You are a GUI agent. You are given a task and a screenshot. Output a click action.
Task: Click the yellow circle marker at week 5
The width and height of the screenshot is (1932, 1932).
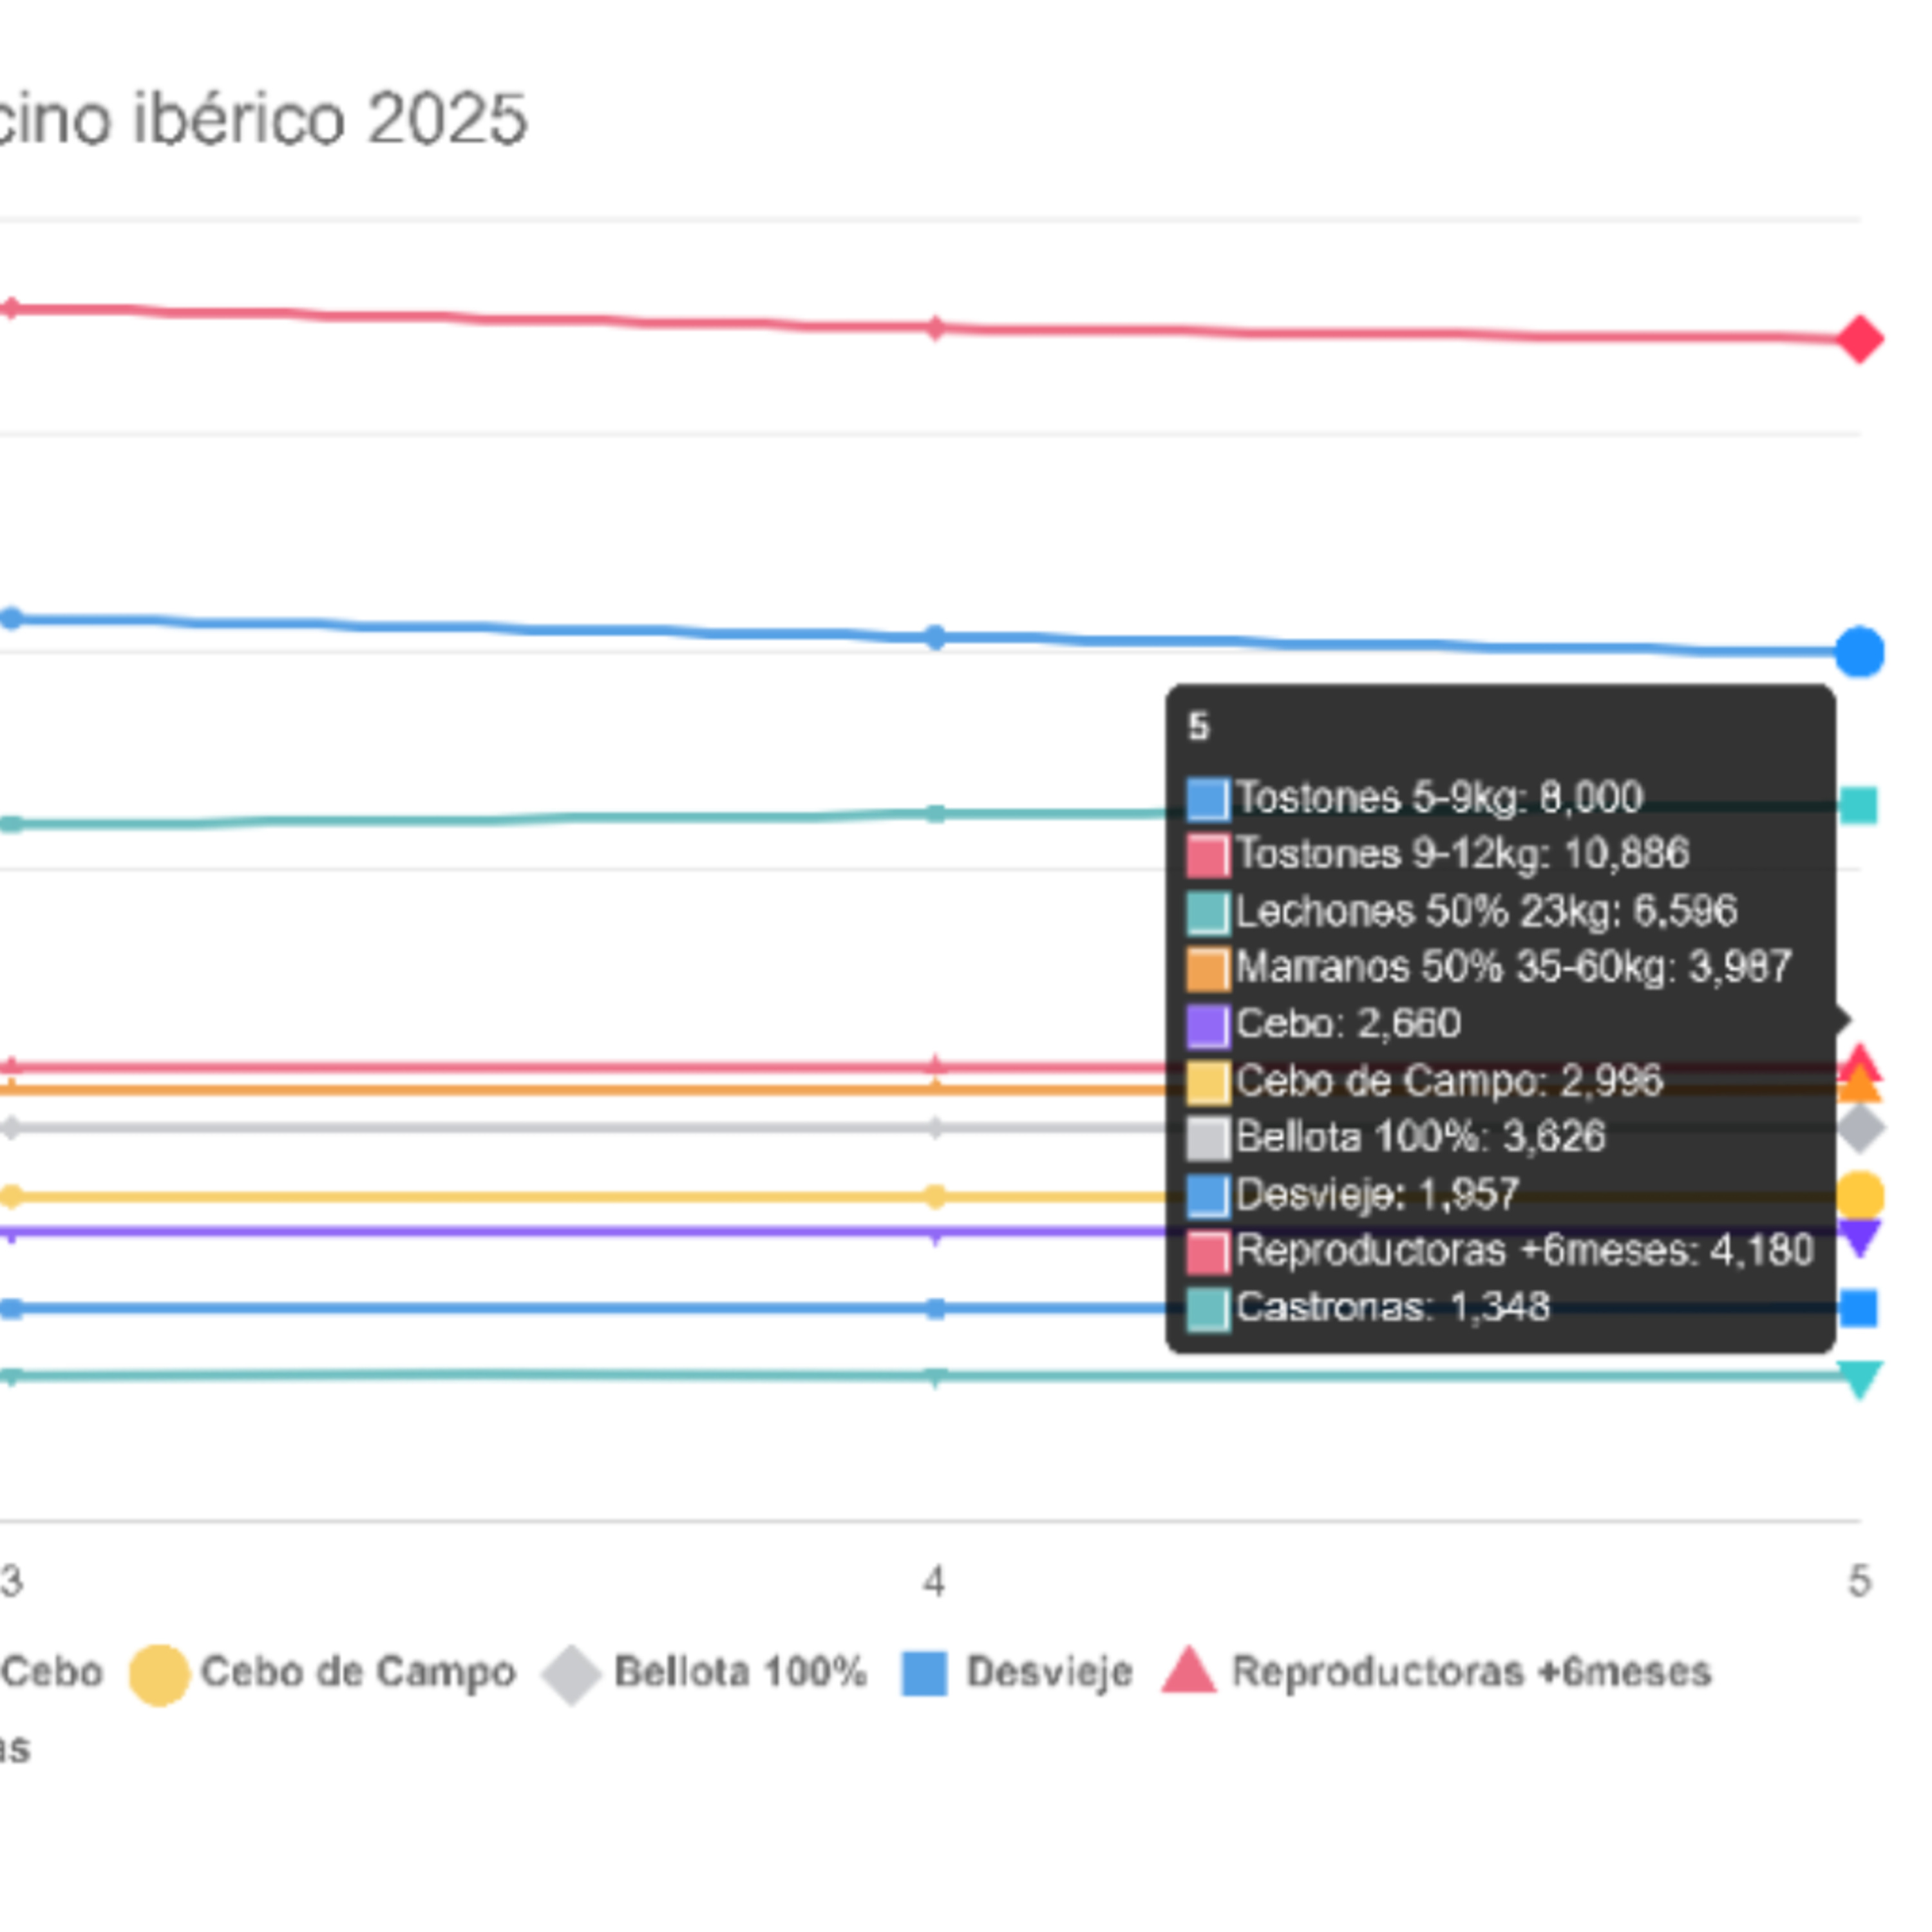point(1860,1195)
